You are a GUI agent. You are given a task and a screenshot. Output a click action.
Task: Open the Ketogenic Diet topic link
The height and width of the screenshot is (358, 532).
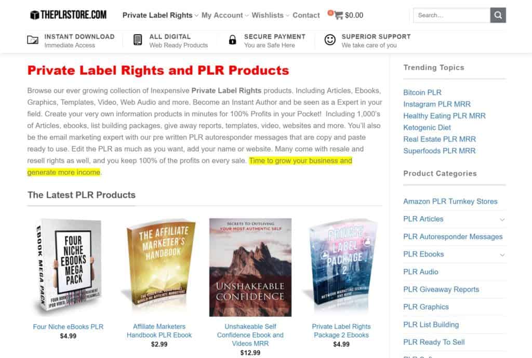[x=427, y=127]
